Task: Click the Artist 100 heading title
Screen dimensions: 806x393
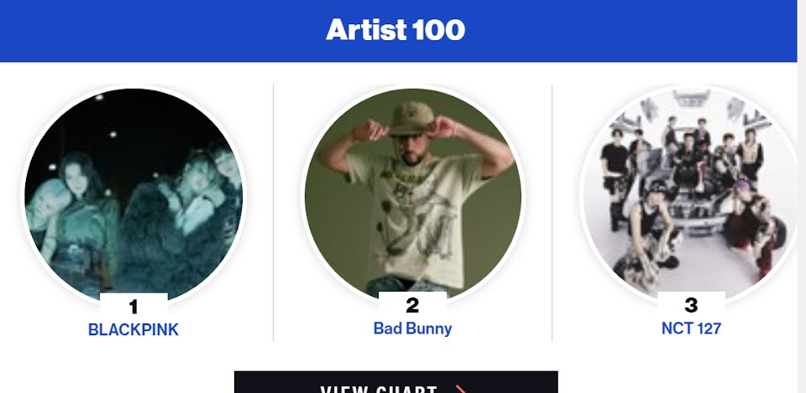Action: (395, 29)
